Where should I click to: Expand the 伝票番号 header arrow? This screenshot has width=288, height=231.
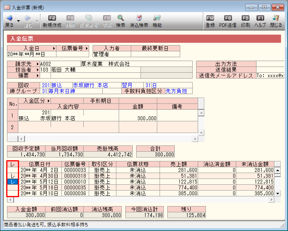87,49
